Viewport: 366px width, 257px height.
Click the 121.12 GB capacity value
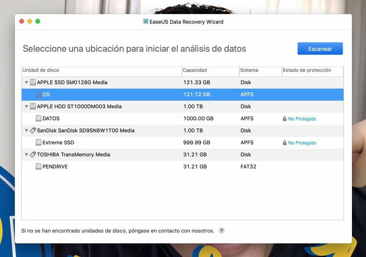(x=197, y=95)
